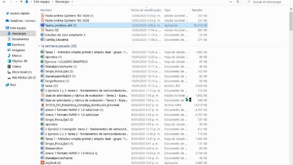This screenshot has height=165, width=293.
Task: Click the Back navigation arrow
Action: click(4, 2)
